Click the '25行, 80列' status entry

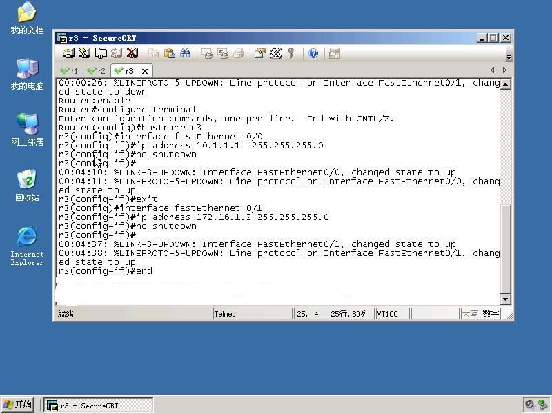tap(351, 314)
